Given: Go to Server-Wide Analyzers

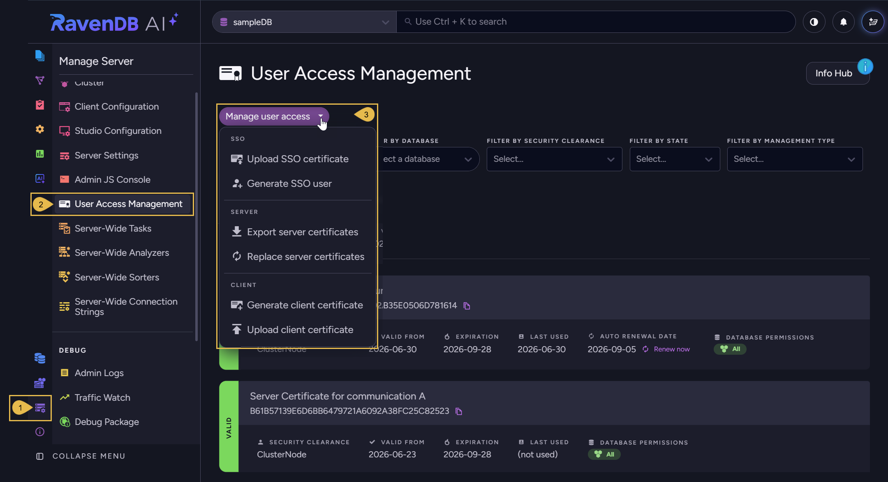Looking at the screenshot, I should tap(122, 253).
